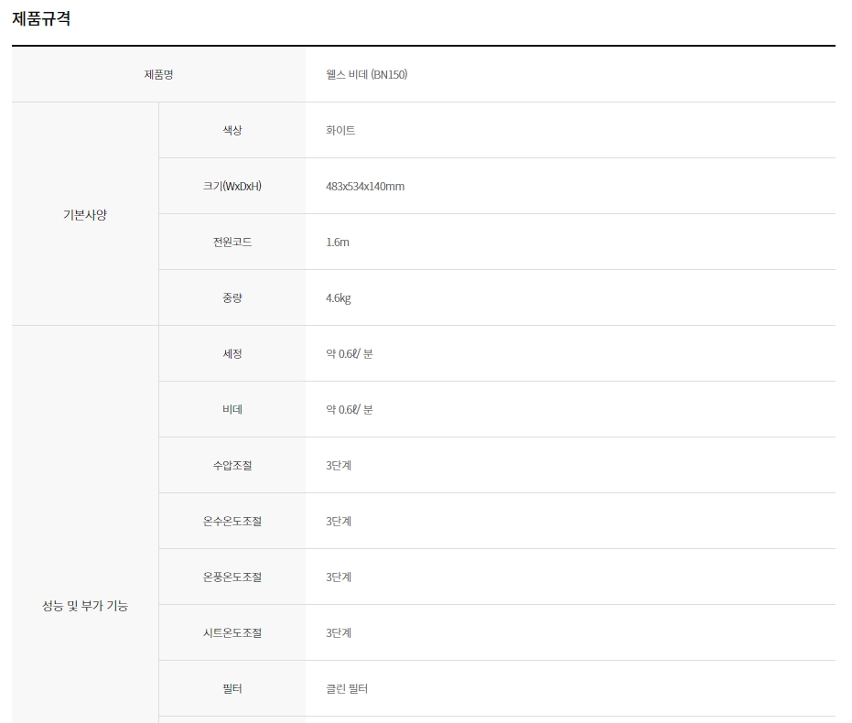Click the 비데 row label
The width and height of the screenshot is (852, 723).
pos(232,409)
